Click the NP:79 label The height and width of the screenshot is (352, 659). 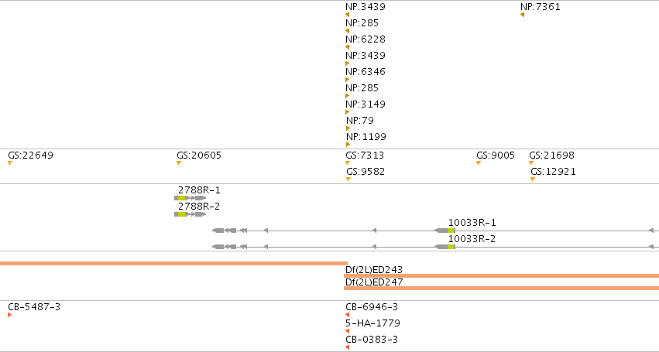coord(360,121)
